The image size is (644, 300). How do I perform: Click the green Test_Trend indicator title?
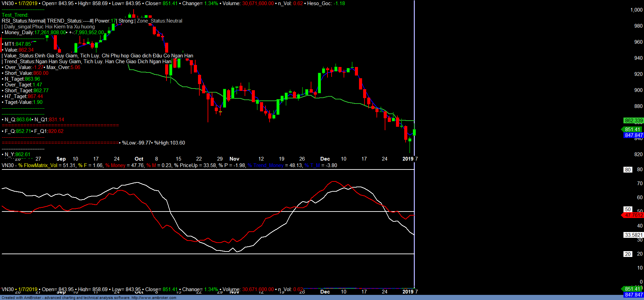point(15,15)
